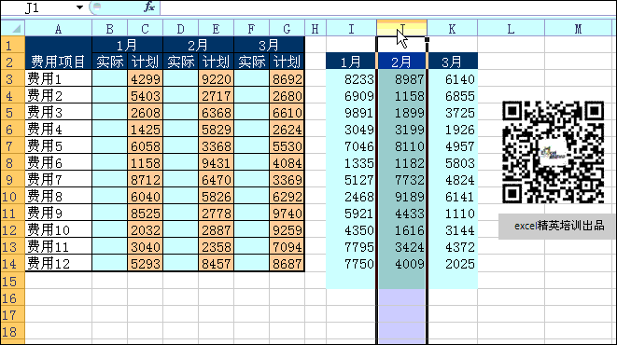Select column H header
Screen dimensions: 617x345
315,29
